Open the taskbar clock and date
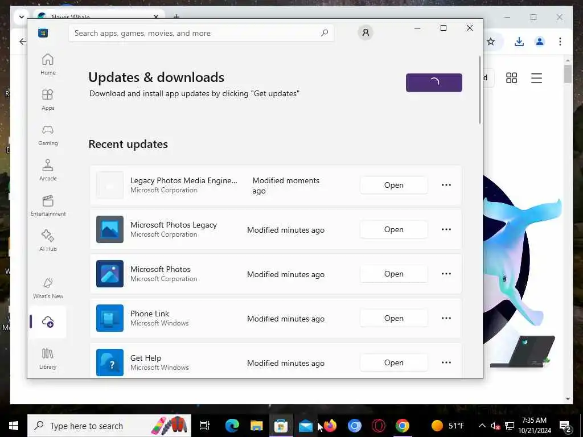 click(534, 426)
